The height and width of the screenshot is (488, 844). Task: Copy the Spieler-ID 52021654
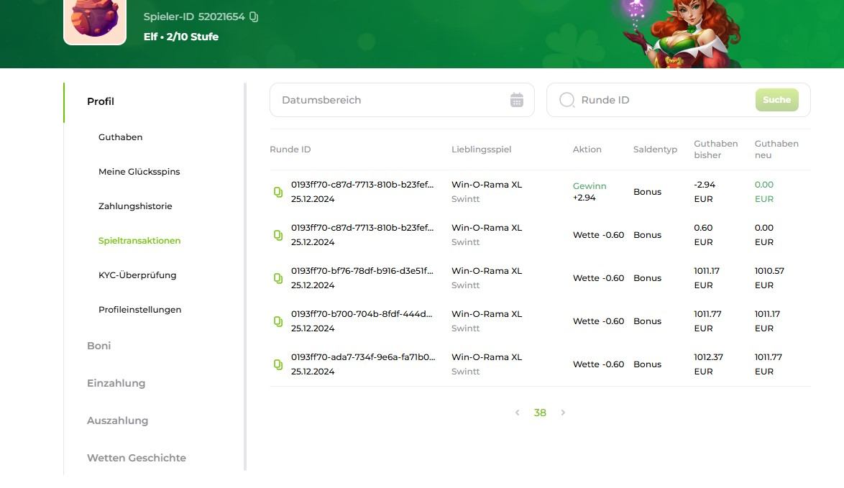(x=254, y=17)
